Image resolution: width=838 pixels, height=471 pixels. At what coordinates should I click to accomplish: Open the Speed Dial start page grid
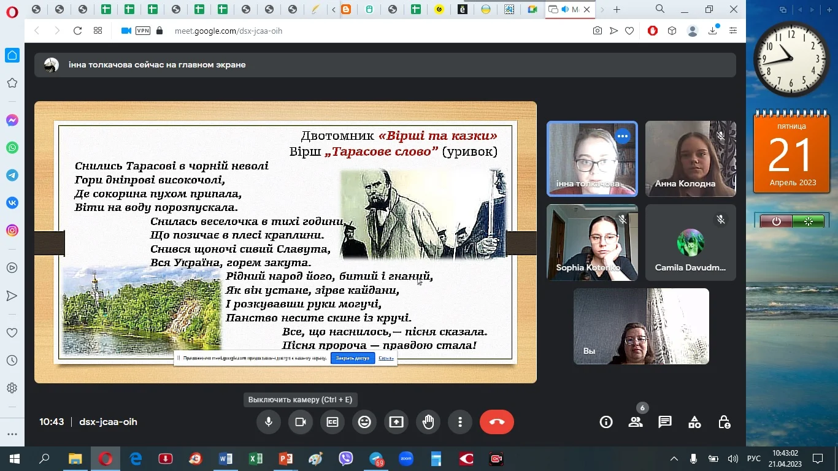(x=98, y=31)
